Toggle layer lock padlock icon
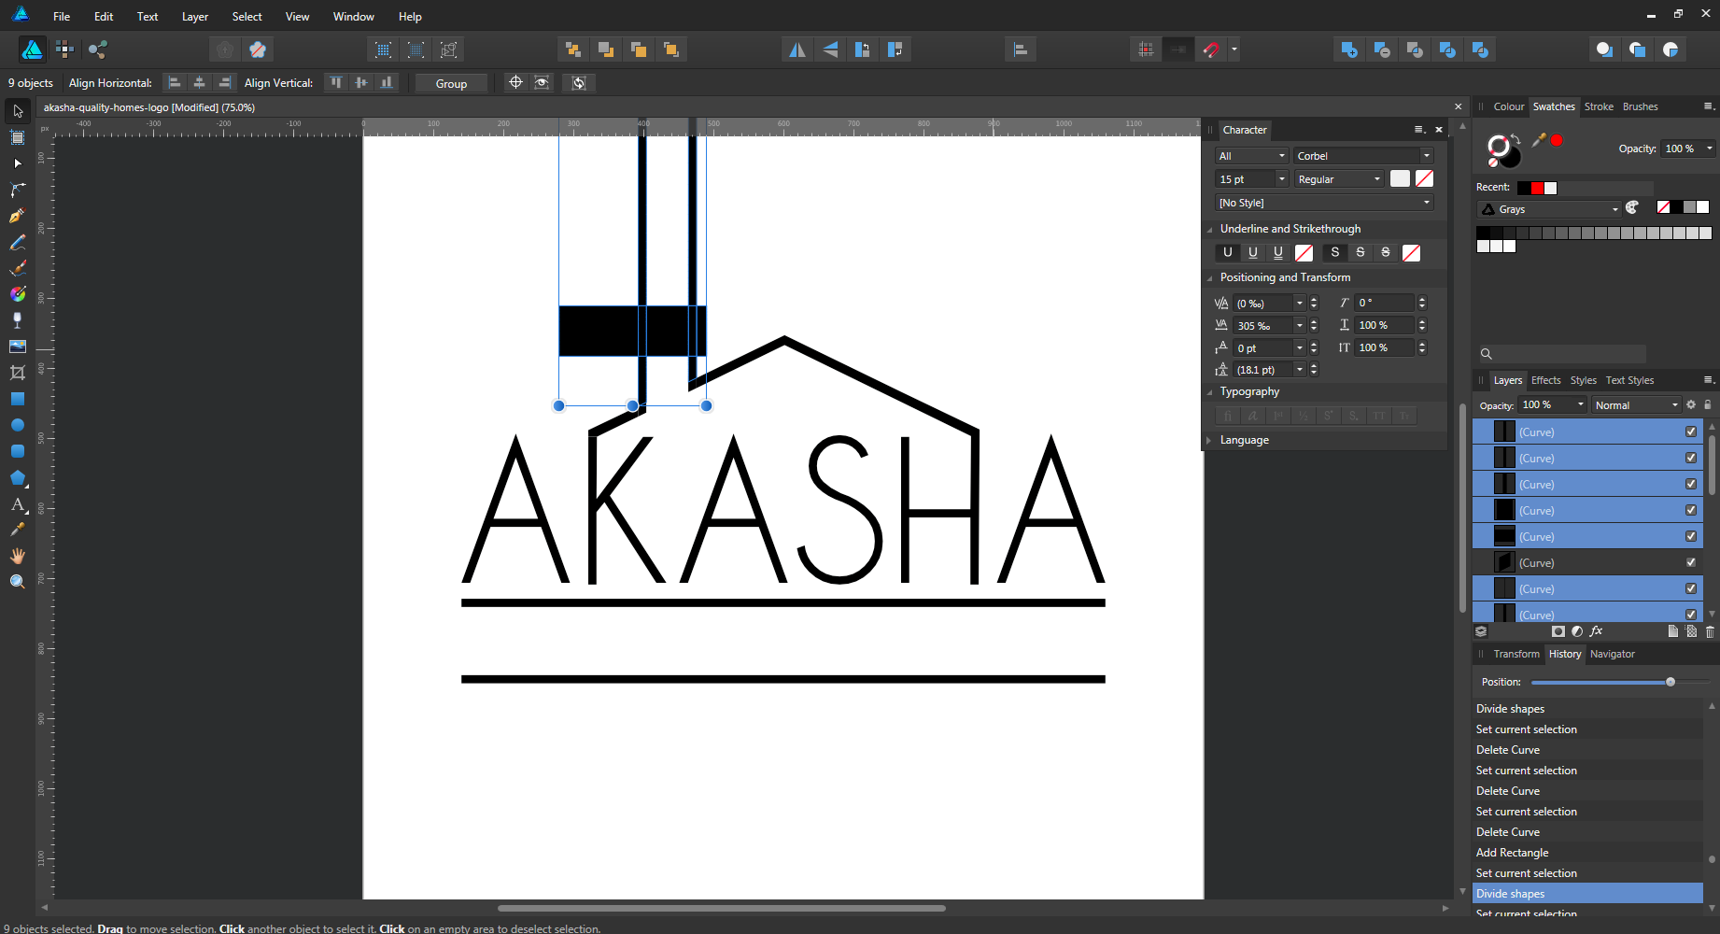Image resolution: width=1720 pixels, height=934 pixels. point(1708,404)
